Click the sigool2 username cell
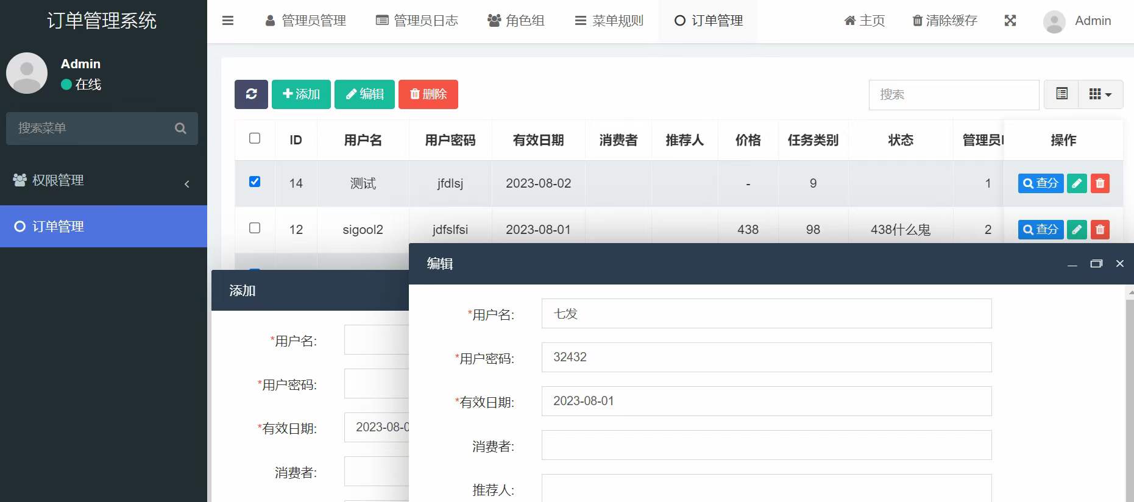This screenshot has height=502, width=1134. point(363,230)
